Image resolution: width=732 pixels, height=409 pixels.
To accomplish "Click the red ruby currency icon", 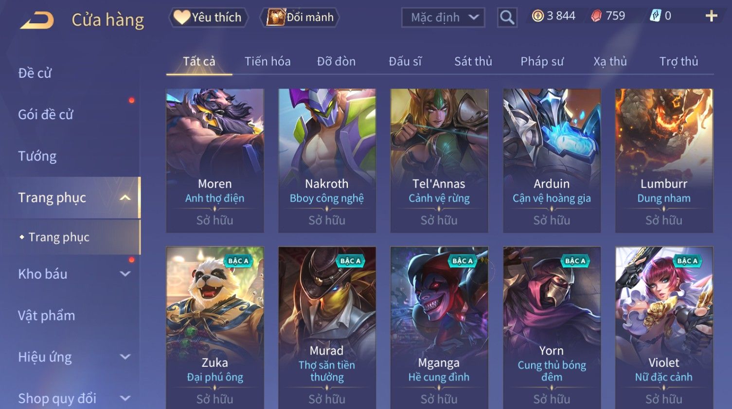I will coord(596,16).
